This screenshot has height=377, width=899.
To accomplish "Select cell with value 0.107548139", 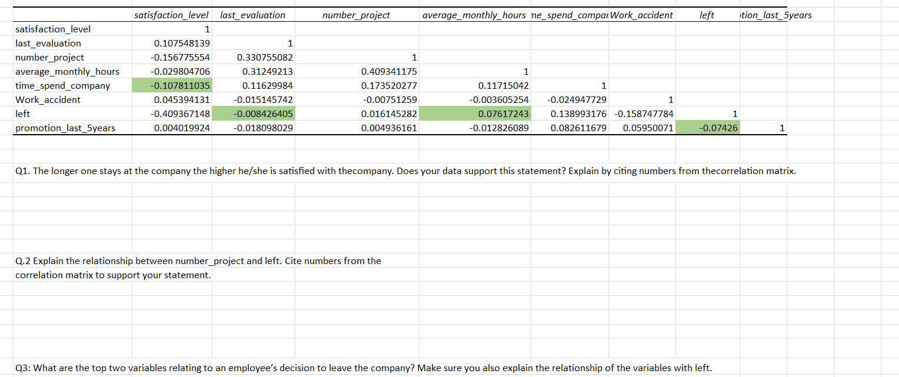I will (172, 43).
